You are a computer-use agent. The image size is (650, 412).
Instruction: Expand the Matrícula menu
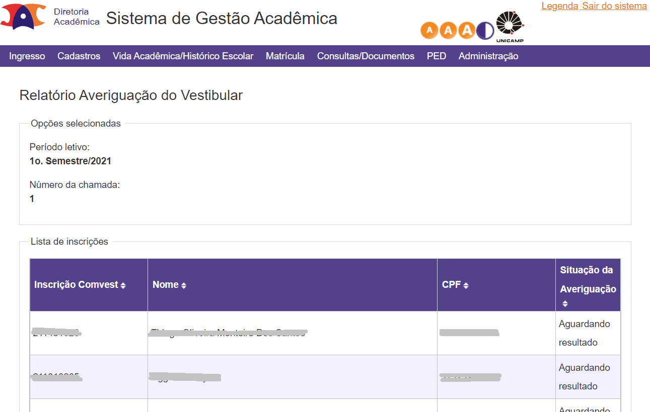point(285,56)
